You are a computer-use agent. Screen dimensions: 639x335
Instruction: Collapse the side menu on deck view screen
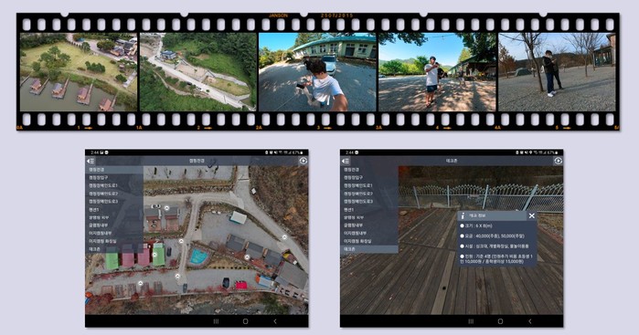point(346,162)
